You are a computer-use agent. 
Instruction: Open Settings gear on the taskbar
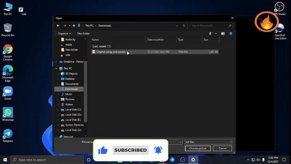tap(193, 160)
